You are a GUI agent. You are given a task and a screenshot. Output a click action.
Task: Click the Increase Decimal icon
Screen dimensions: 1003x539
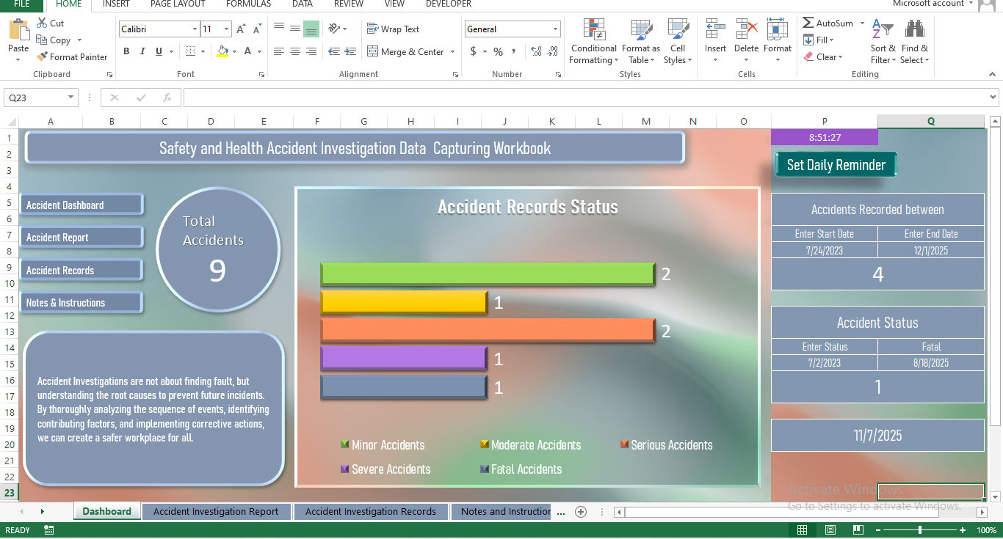point(535,52)
